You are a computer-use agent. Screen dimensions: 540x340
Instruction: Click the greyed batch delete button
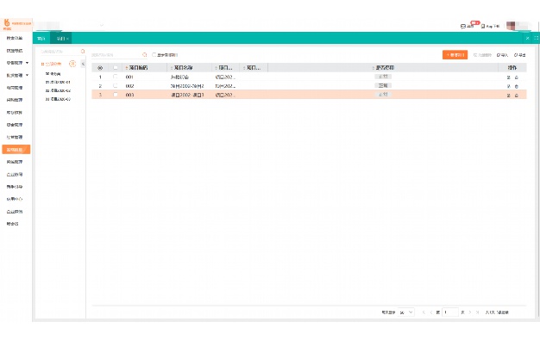pyautogui.click(x=482, y=55)
